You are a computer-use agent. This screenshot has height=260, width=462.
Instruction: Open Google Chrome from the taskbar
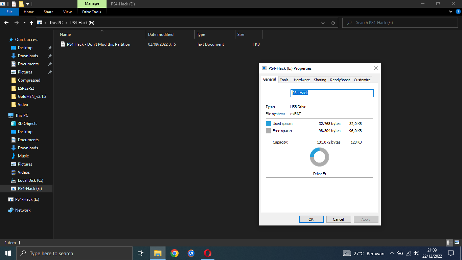(x=175, y=253)
